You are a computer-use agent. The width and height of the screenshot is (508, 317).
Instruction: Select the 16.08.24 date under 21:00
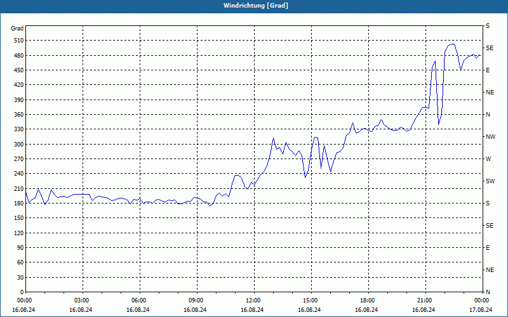[424, 310]
